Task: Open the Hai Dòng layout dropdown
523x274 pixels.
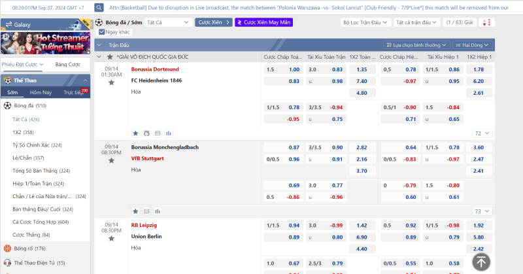Action: click(472, 45)
